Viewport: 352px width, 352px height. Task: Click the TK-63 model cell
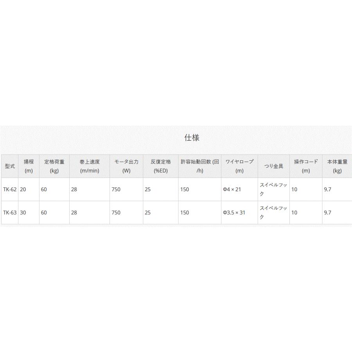(x=10, y=213)
